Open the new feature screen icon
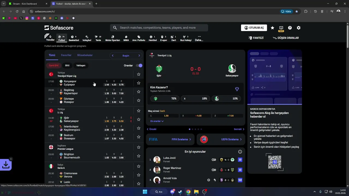Viewport: 349px width, 196px height. coord(281,28)
